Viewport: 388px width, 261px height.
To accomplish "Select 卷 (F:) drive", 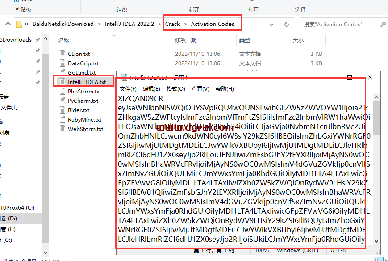I will [x=8, y=229].
